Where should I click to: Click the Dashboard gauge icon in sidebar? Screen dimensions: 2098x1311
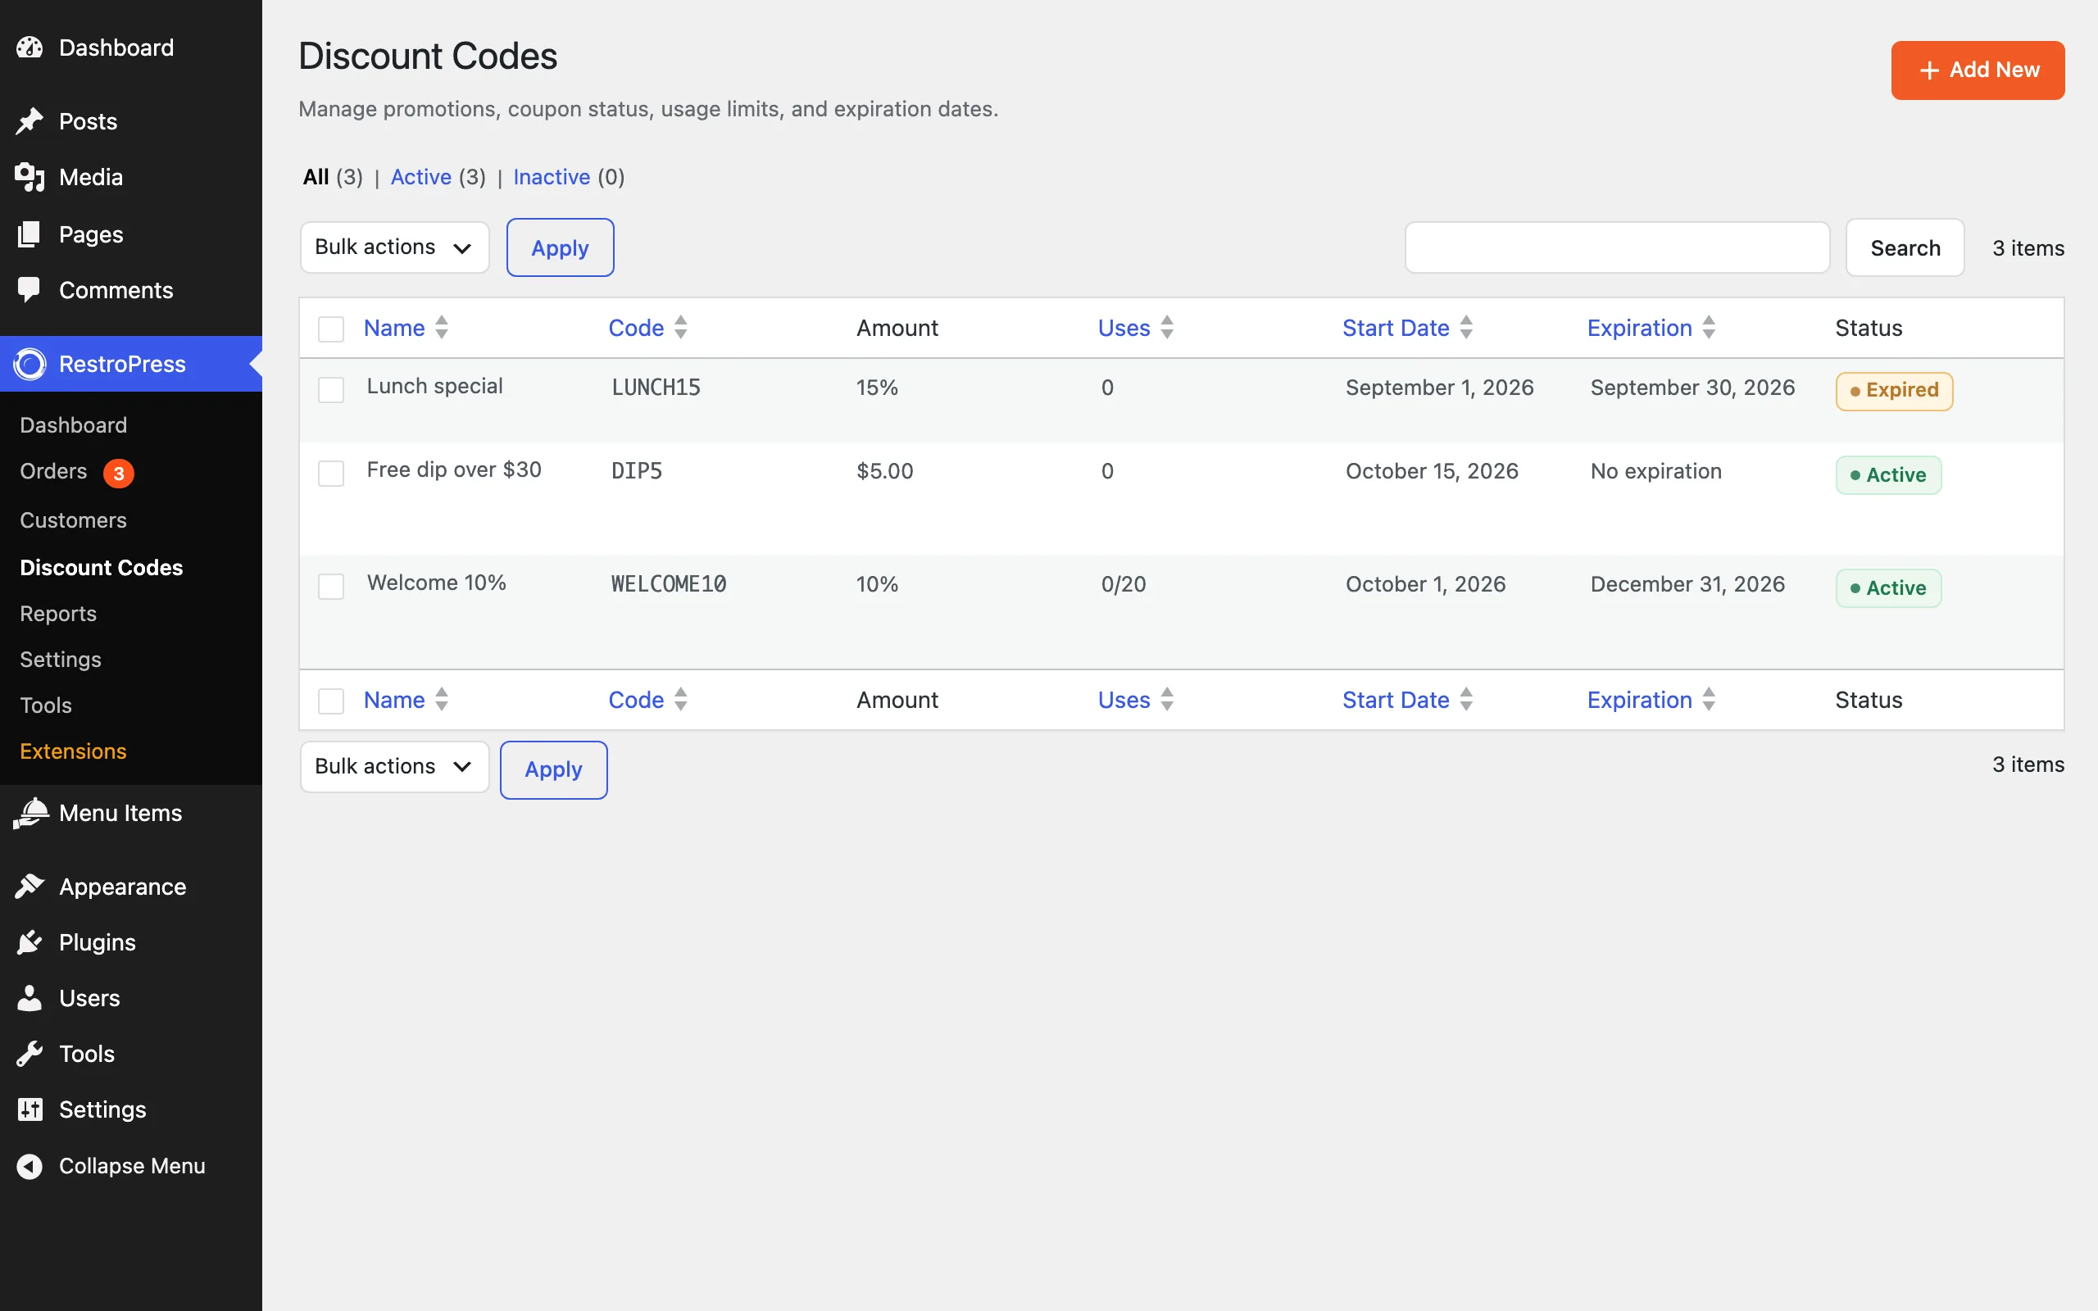click(x=30, y=48)
